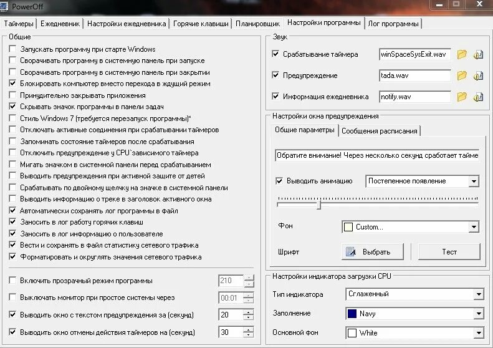493x348 pixels.
Task: Toggle Сворачивать программу в системную панель при запуске
Action: (12, 60)
